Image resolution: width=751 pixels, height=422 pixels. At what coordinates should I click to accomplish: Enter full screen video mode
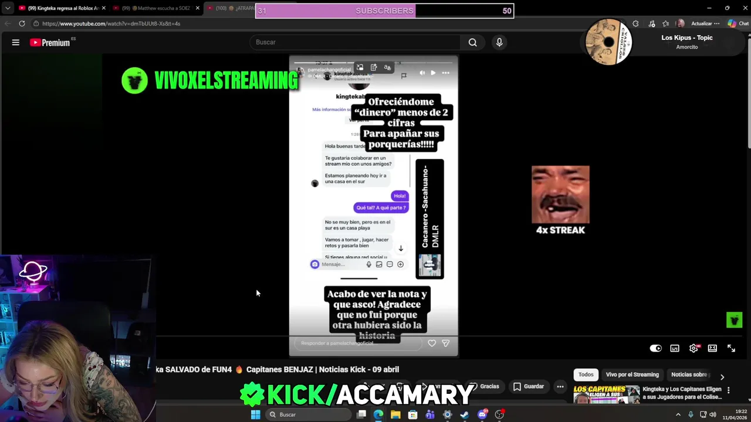tap(731, 348)
